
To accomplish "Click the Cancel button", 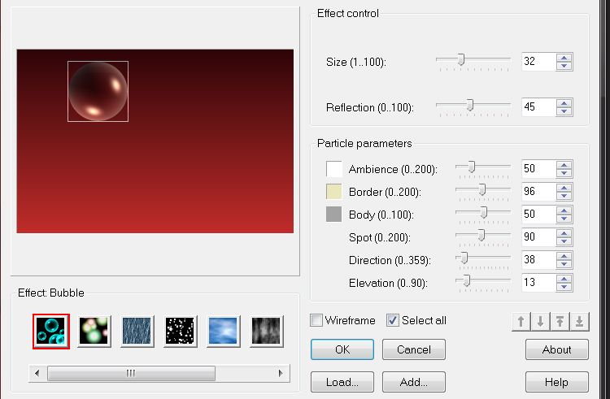I will point(414,349).
